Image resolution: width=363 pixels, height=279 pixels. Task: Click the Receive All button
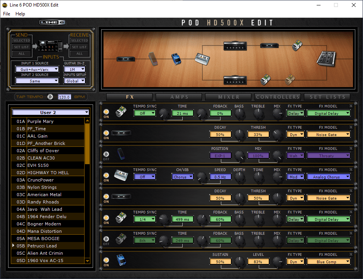pos(80,54)
